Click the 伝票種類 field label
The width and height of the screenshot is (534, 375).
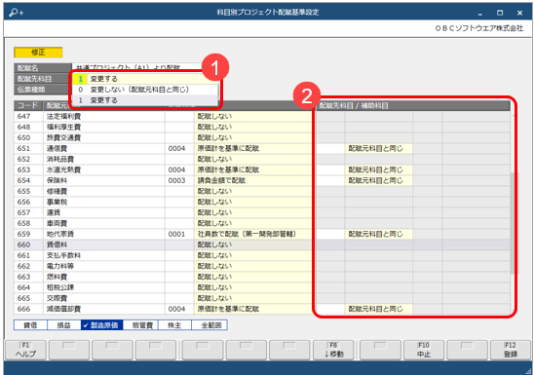(43, 90)
